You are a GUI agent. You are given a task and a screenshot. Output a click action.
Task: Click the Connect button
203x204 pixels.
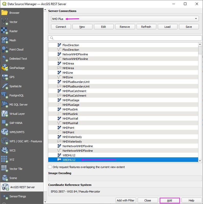tap(61, 27)
